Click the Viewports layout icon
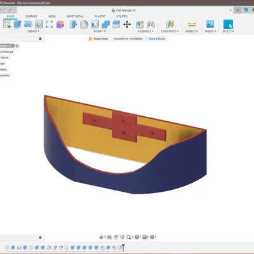 pos(152,237)
